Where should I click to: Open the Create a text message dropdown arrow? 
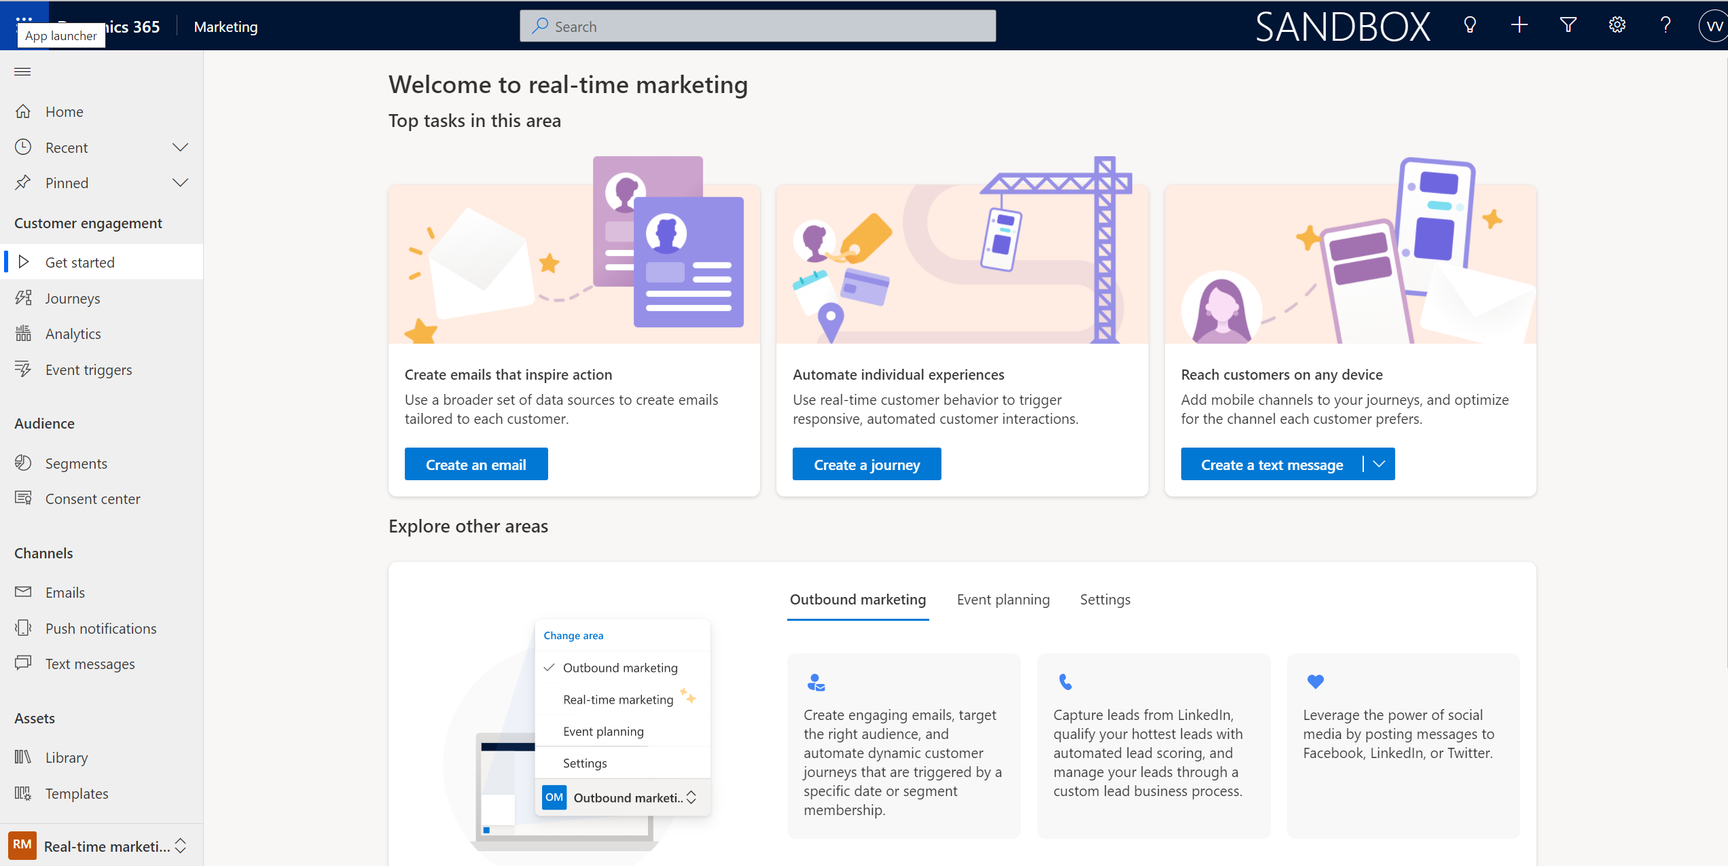click(1379, 464)
